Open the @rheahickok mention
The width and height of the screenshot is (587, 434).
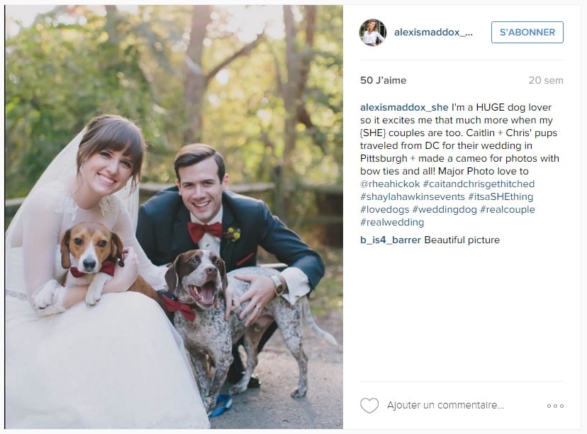(390, 184)
